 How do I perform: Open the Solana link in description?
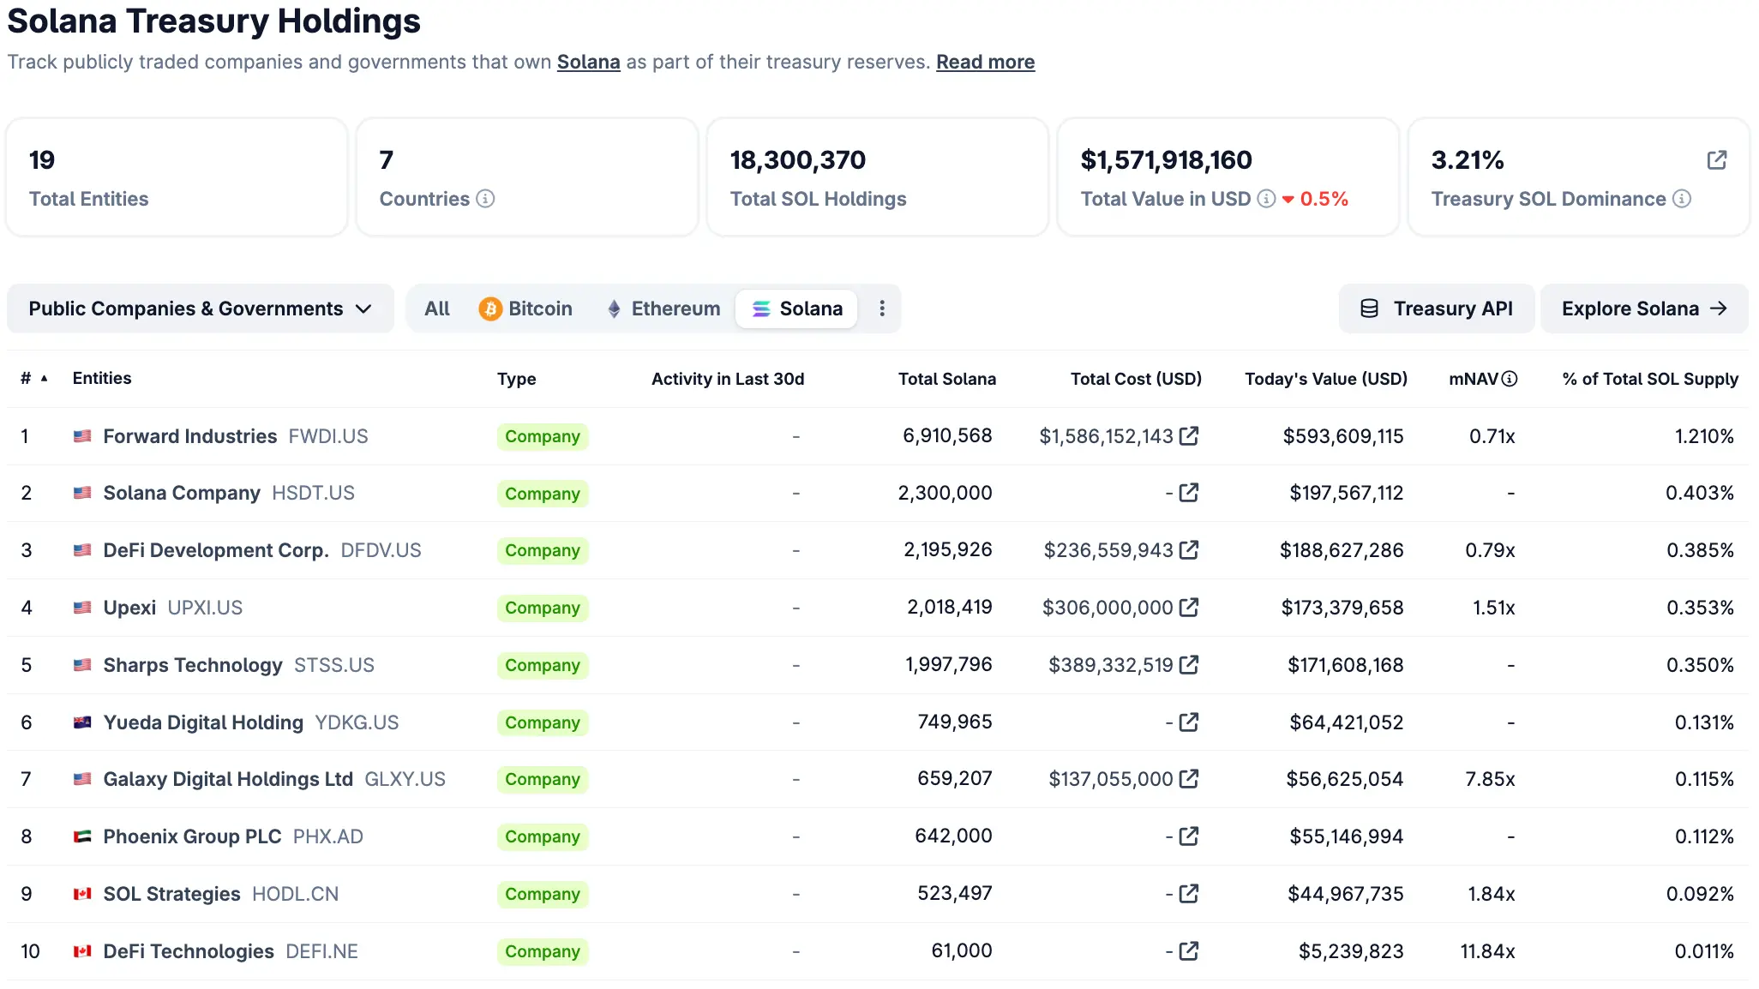588,63
